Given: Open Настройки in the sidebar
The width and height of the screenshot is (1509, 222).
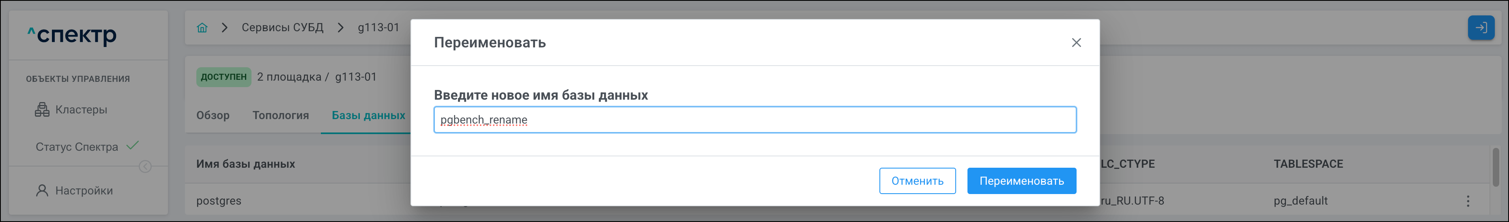Looking at the screenshot, I should [x=84, y=190].
